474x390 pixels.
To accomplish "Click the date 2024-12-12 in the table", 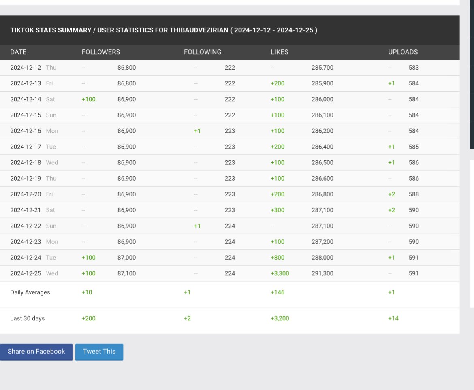I will coord(26,68).
